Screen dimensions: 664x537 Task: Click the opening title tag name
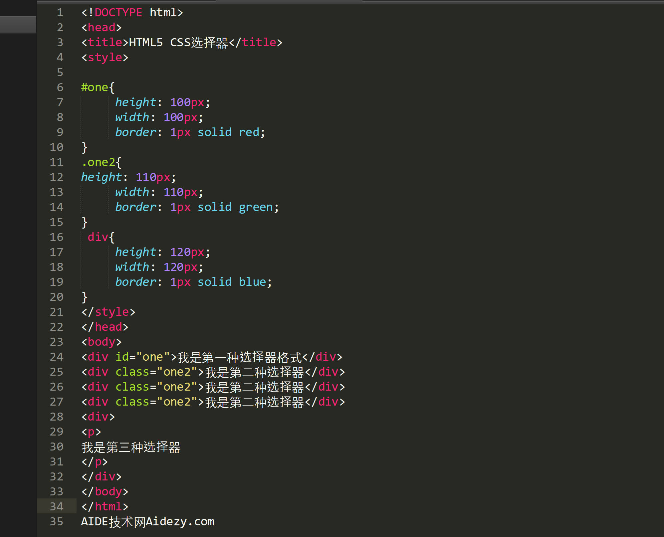(x=105, y=43)
